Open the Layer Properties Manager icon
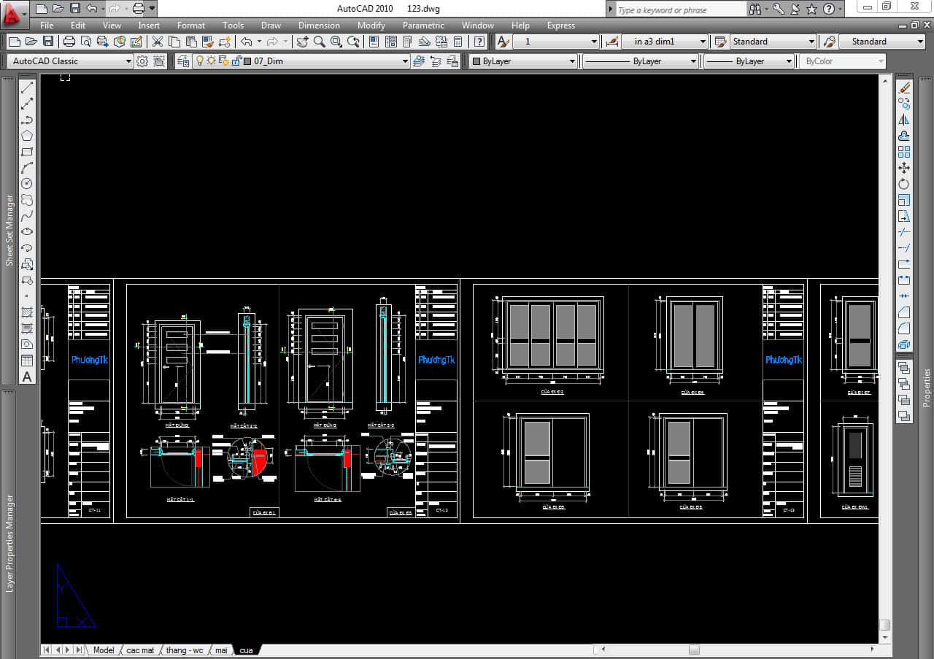The image size is (934, 659). click(182, 61)
